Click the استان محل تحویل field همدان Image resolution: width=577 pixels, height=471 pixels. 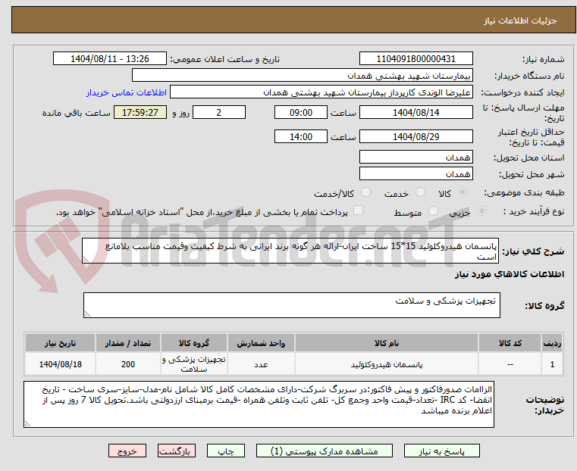(x=416, y=158)
